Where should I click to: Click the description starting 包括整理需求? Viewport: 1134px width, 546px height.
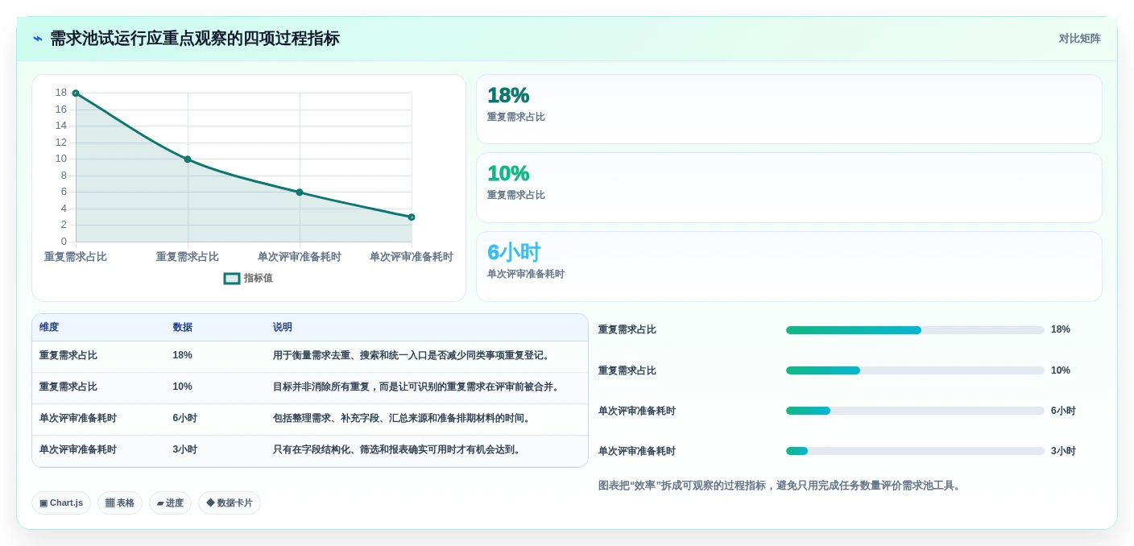402,418
